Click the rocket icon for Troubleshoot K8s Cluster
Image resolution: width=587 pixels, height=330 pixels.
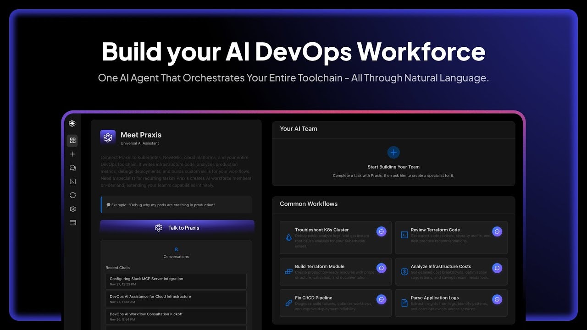[x=288, y=237]
